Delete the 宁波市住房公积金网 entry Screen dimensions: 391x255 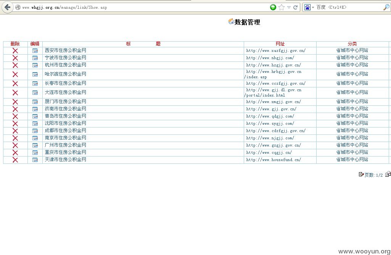[15, 58]
